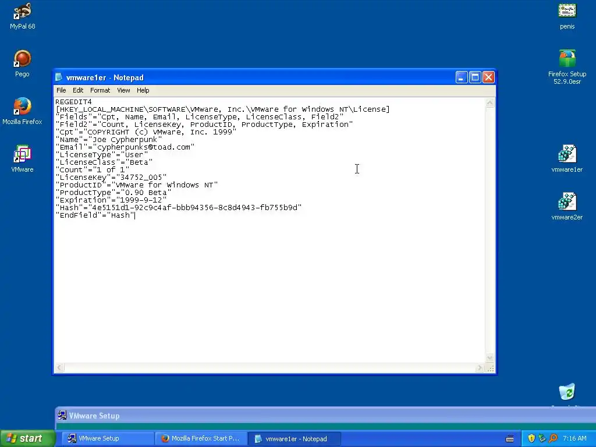Click the taskbar clock showing 7:16 AM
The image size is (596, 447).
[574, 438]
